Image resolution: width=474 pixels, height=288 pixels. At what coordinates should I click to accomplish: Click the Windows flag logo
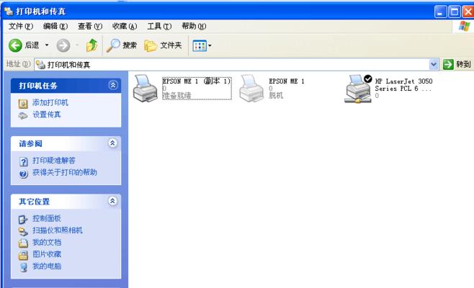(x=464, y=27)
